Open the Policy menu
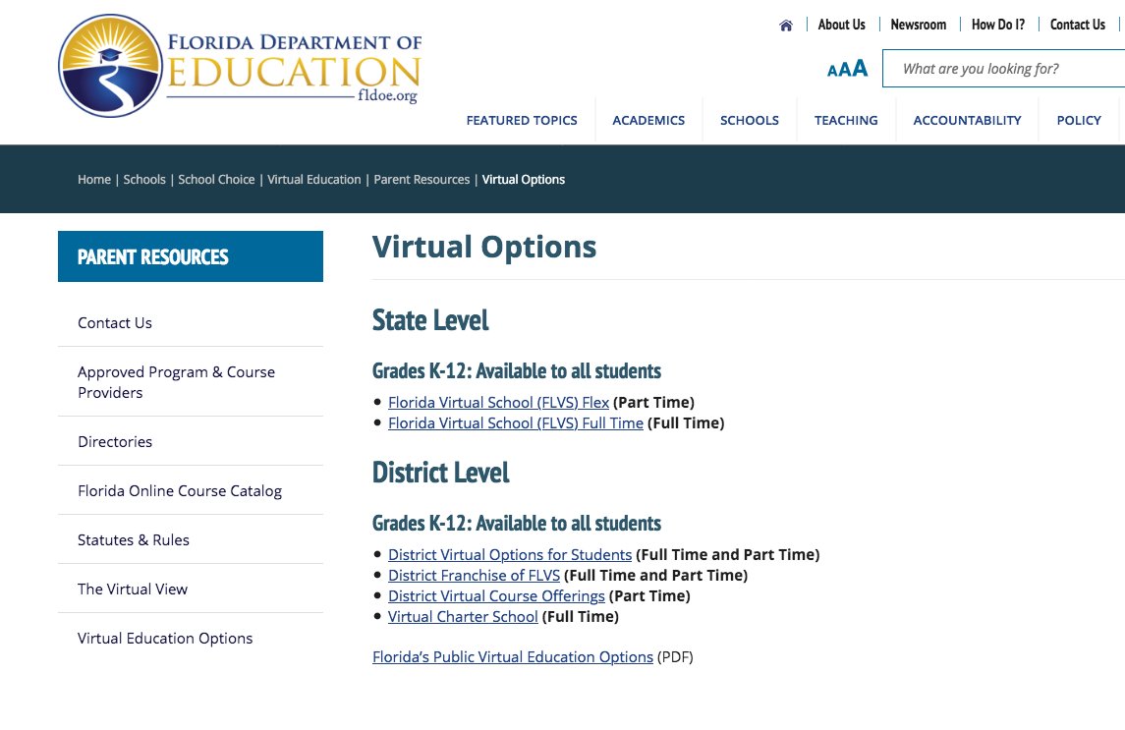The height and width of the screenshot is (730, 1125). click(x=1079, y=121)
